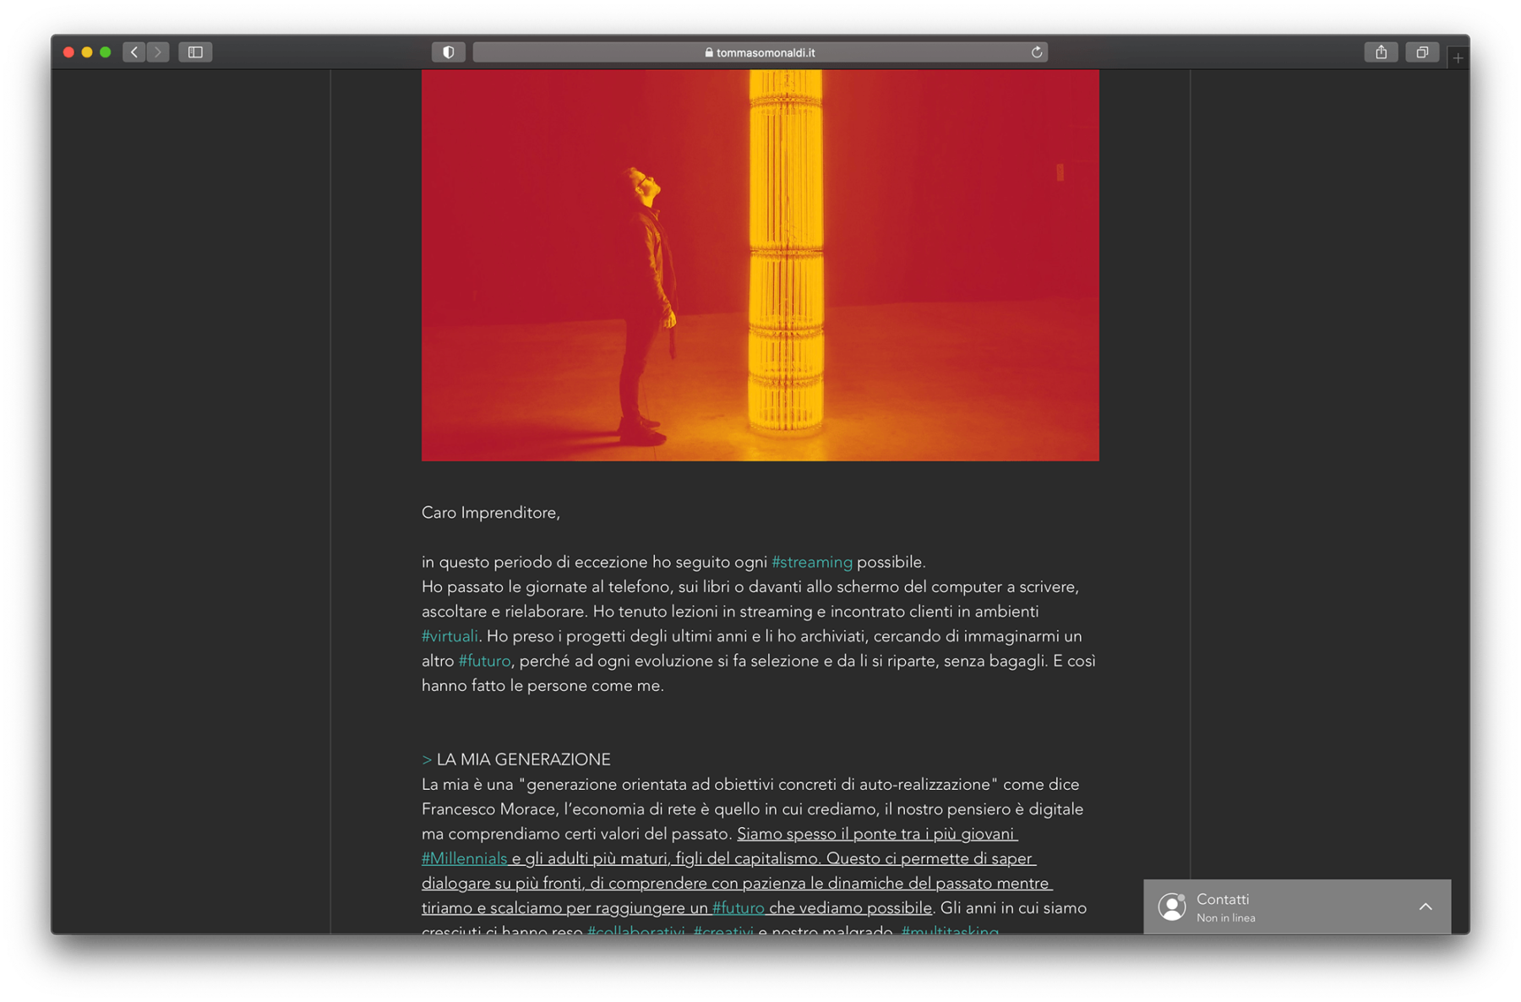This screenshot has width=1521, height=1002.
Task: Close the Safari window with red button
Action: pyautogui.click(x=68, y=52)
